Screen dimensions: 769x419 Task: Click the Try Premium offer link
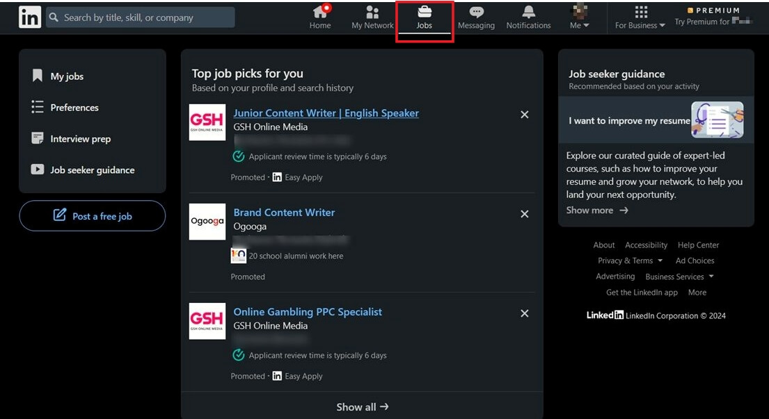point(713,22)
